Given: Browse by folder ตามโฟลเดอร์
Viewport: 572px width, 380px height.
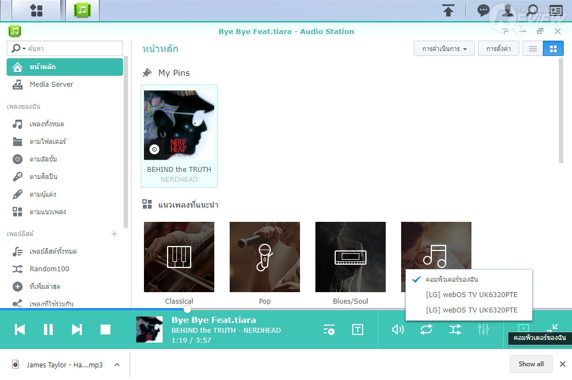Looking at the screenshot, I should pos(65,142).
